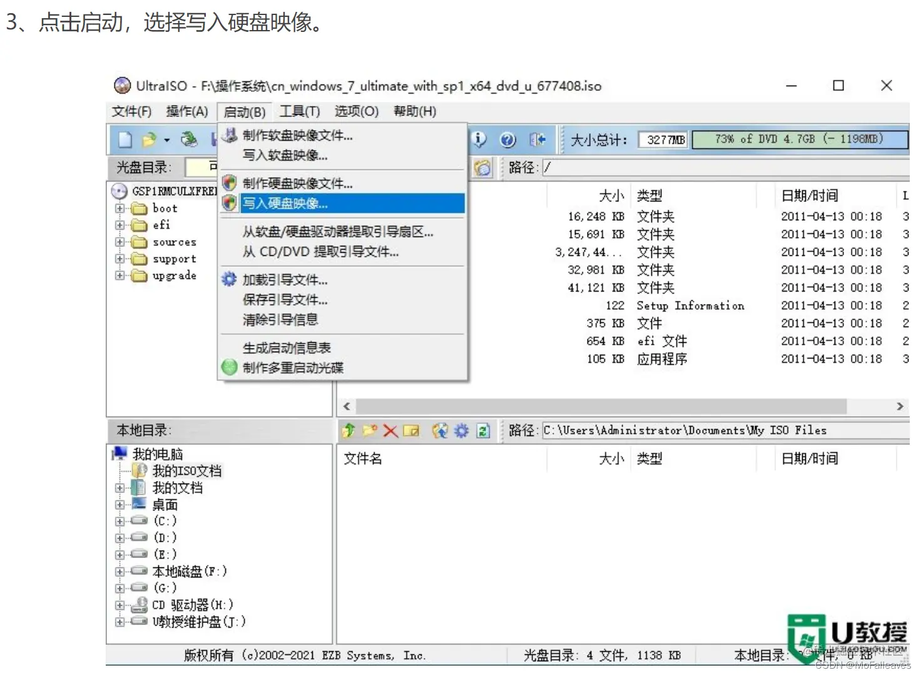Click the 3277MB total size field
This screenshot has height=675, width=921.
click(x=663, y=140)
